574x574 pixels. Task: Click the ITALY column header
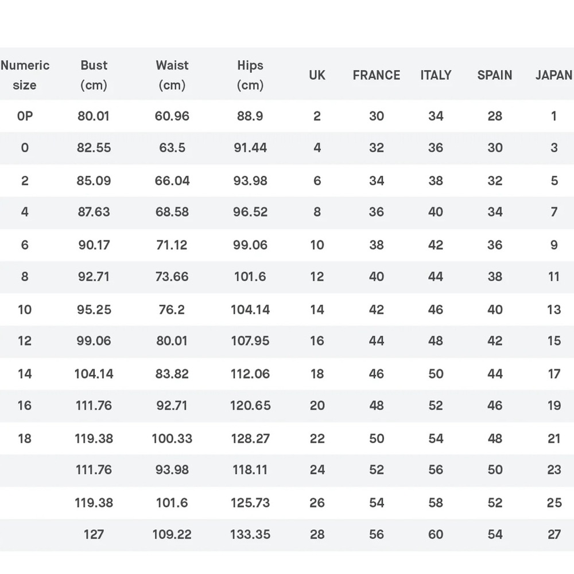pos(436,75)
